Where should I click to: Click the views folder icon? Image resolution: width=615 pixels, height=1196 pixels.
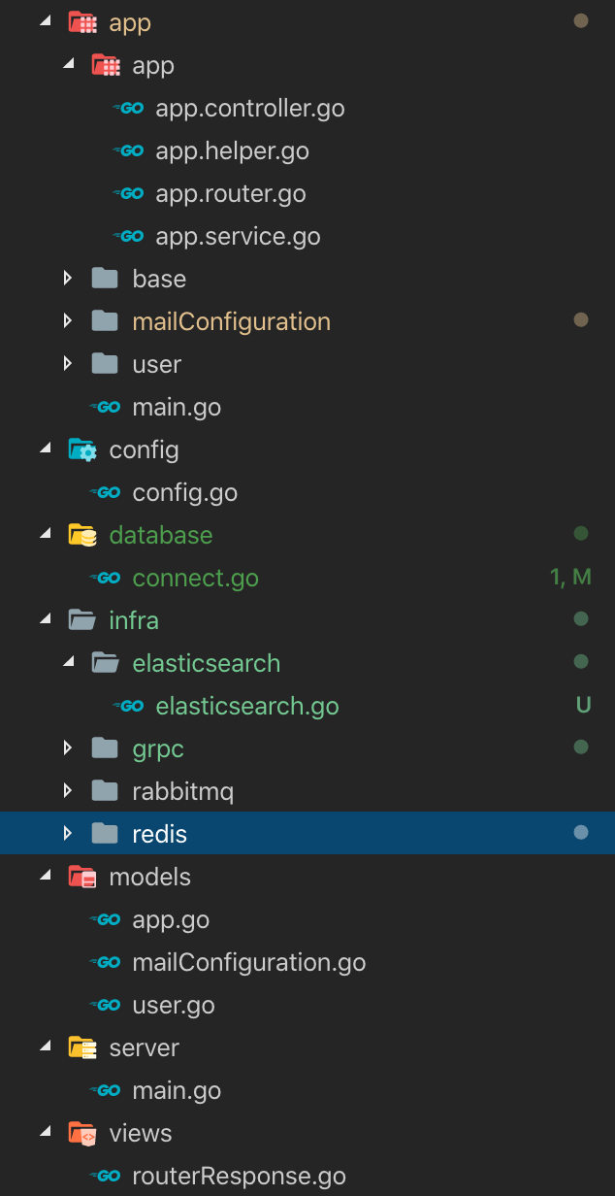click(81, 1133)
